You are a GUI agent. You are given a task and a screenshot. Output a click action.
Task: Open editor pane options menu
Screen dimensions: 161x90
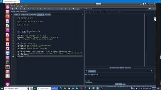[82, 14]
